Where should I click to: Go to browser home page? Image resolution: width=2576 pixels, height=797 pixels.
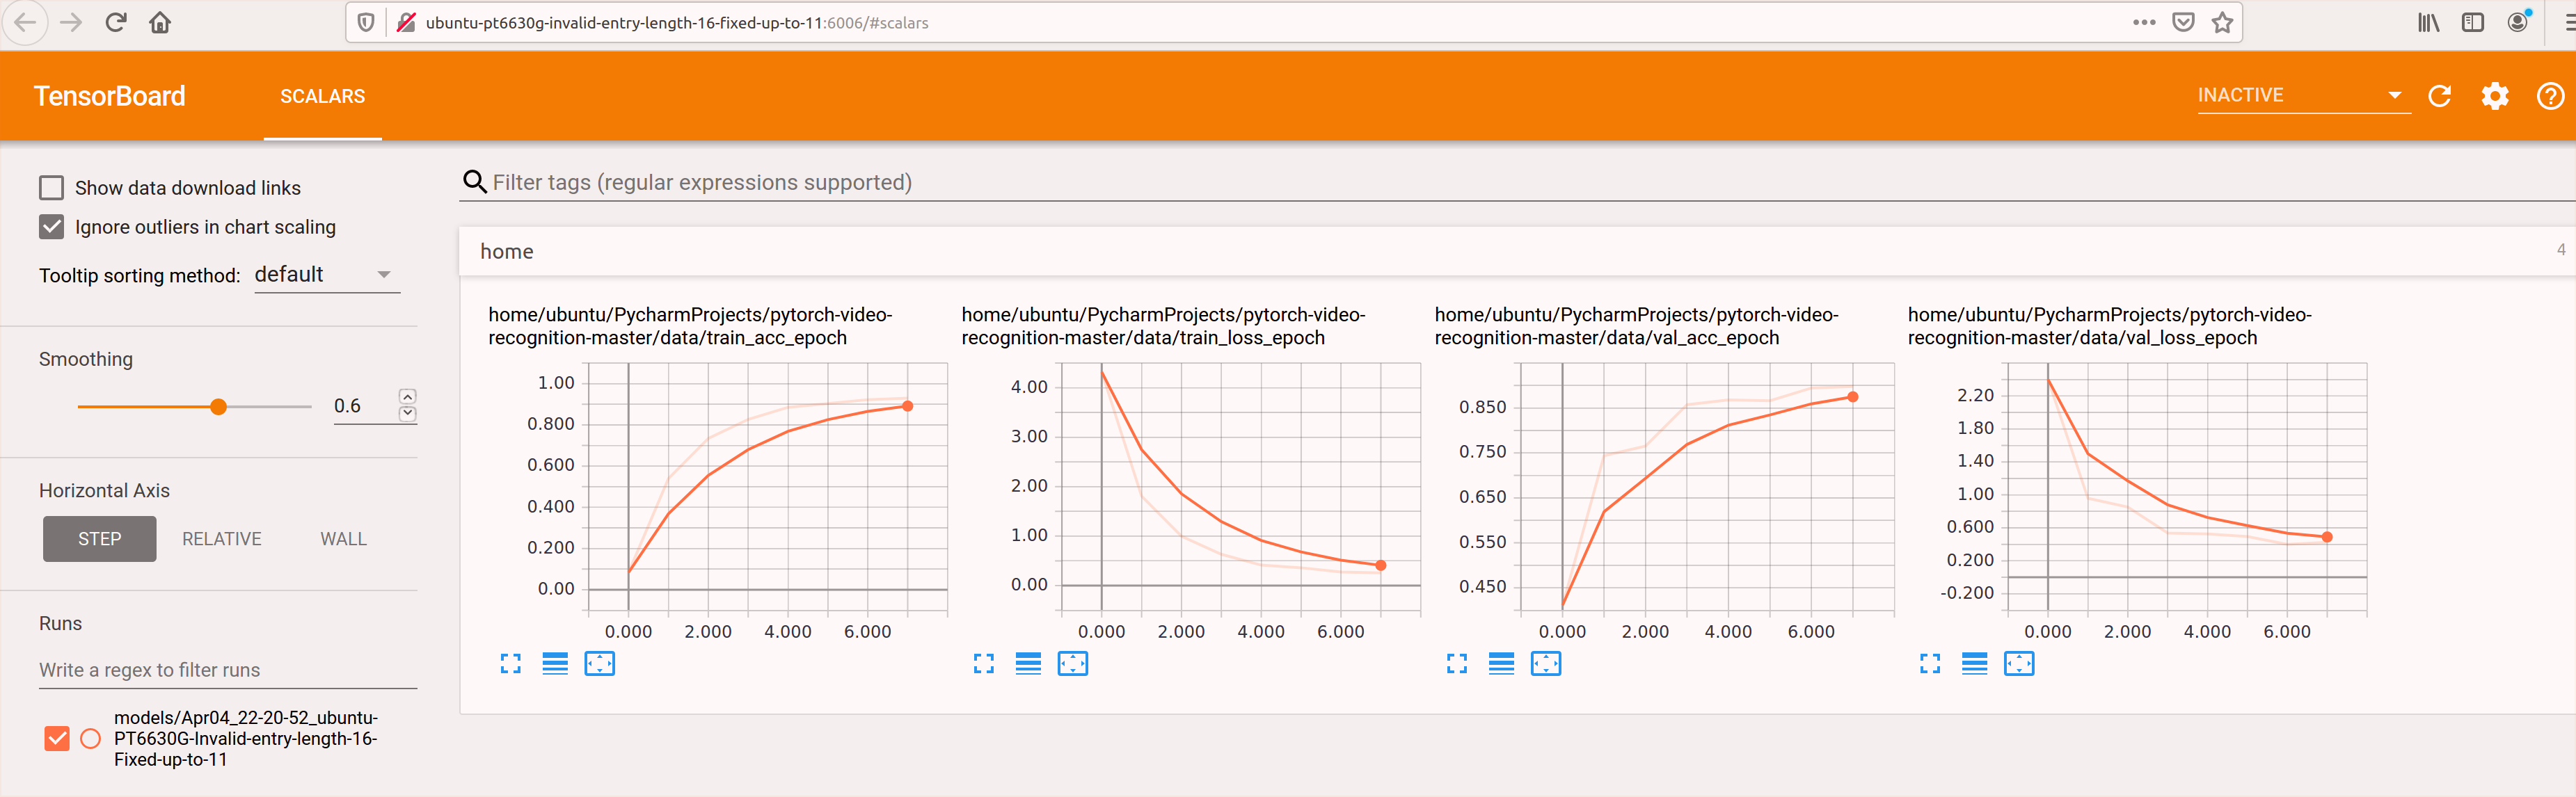pos(160,22)
